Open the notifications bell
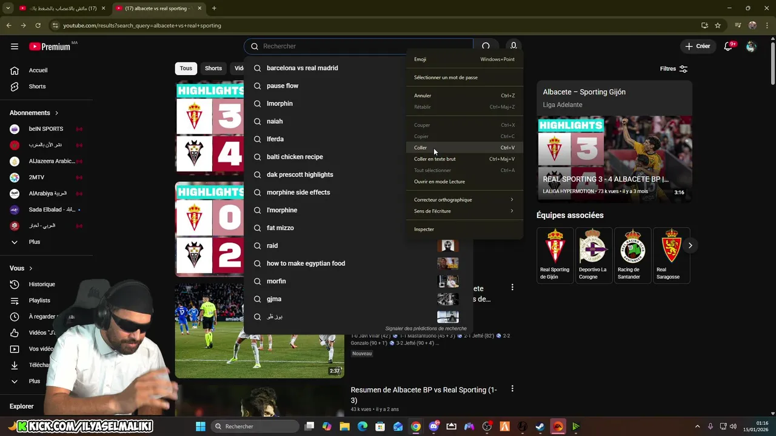The width and height of the screenshot is (776, 436). [729, 46]
